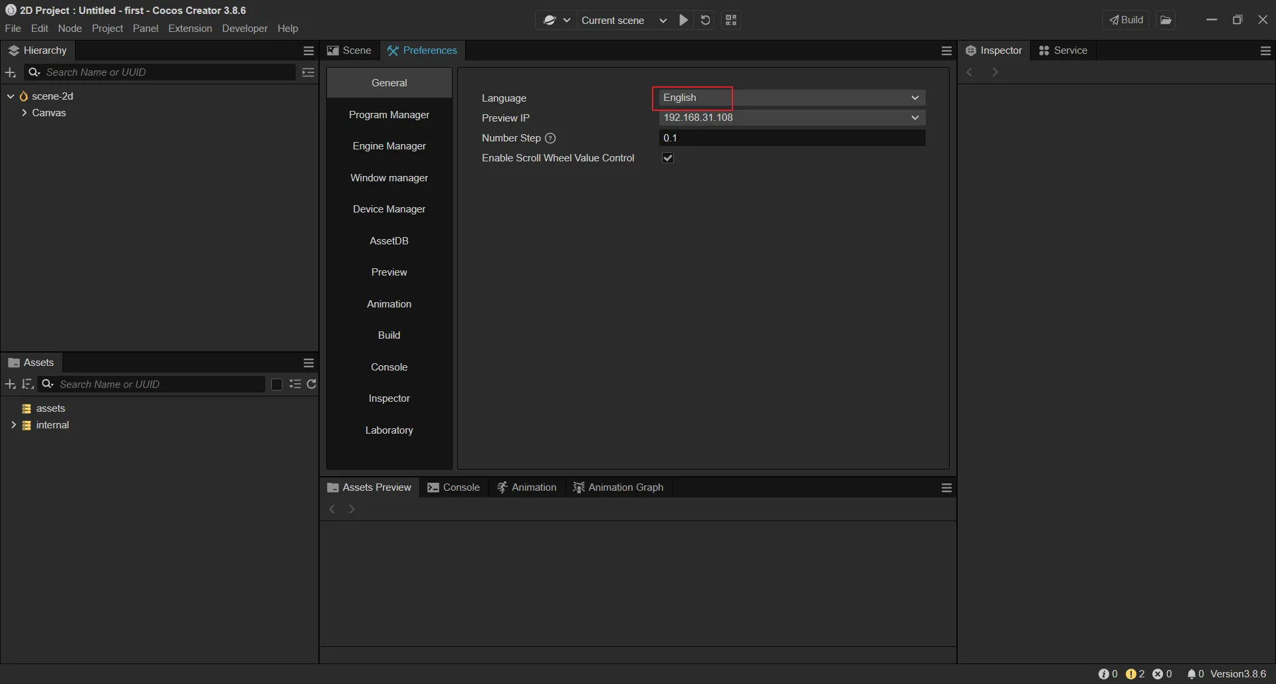This screenshot has height=684, width=1276.
Task: Click the Build button
Action: click(1126, 20)
